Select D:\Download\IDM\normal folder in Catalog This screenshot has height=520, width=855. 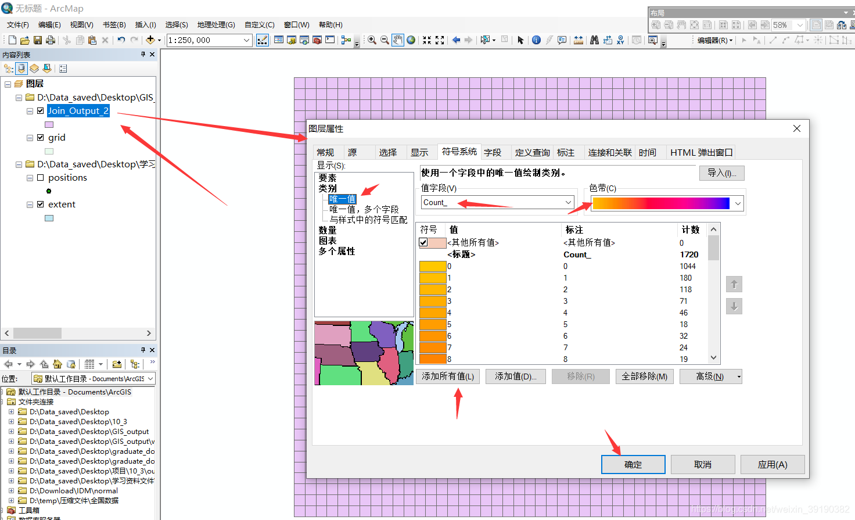pyautogui.click(x=74, y=490)
